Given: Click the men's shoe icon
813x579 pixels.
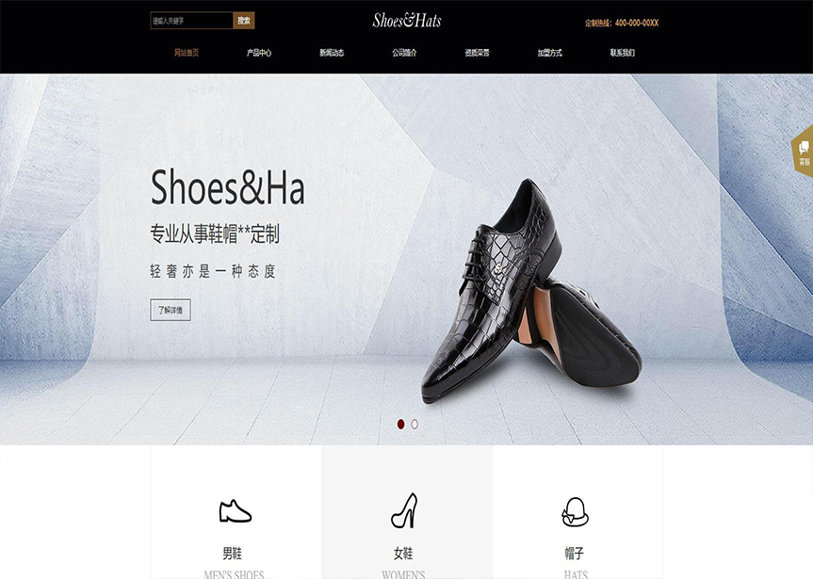Looking at the screenshot, I should coord(235,511).
